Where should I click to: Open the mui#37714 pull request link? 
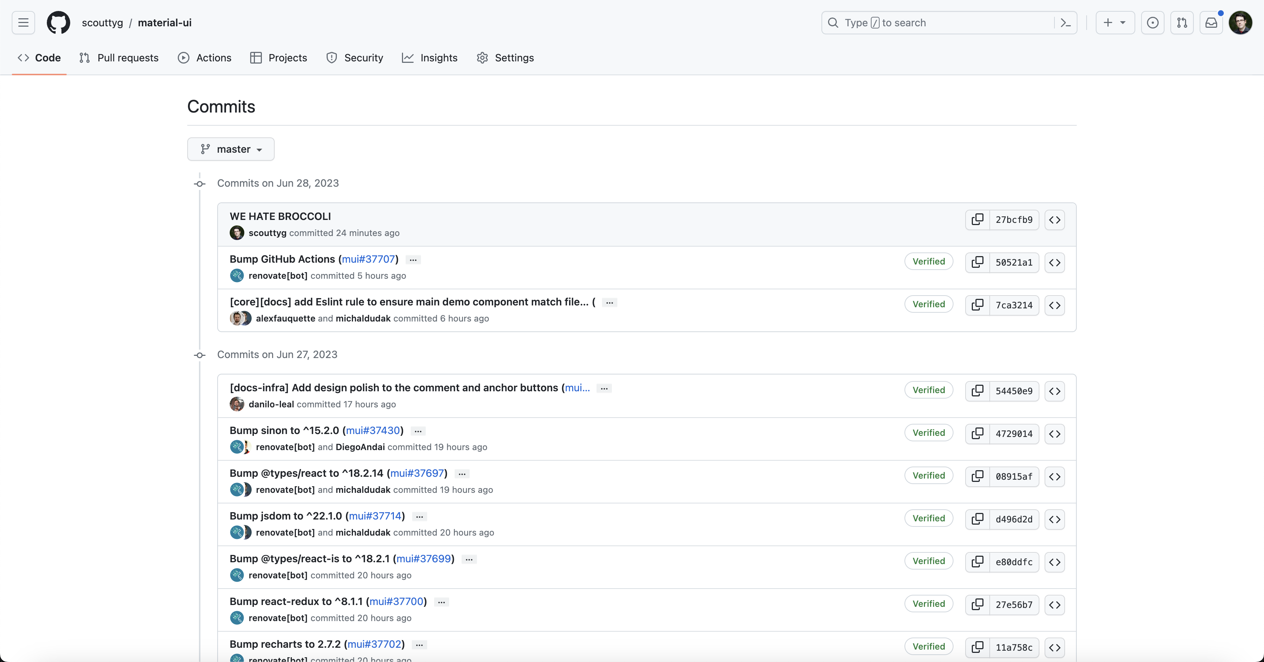point(375,515)
